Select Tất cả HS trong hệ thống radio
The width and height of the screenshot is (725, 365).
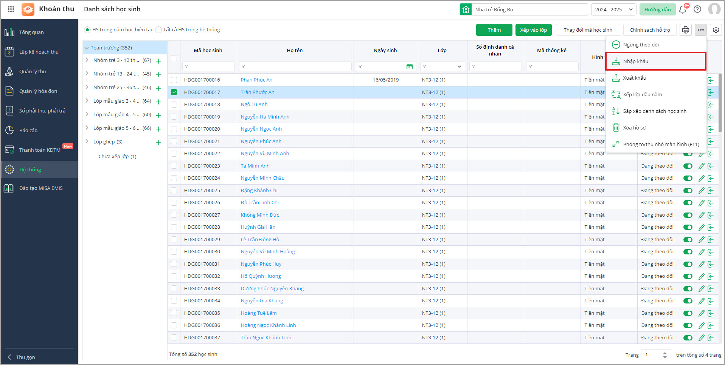(x=158, y=30)
